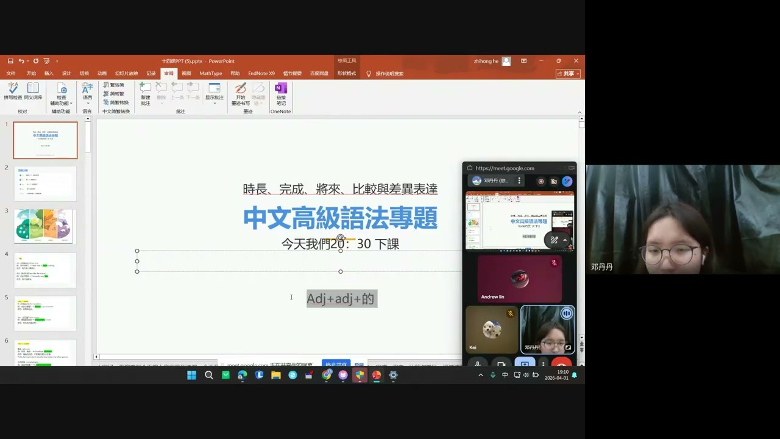
Task: Open the Slide Show (幻灯片放映) tab
Action: [126, 74]
